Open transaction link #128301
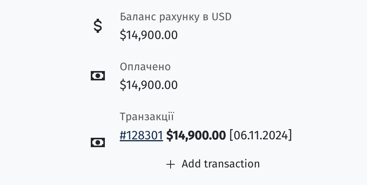 pyautogui.click(x=141, y=135)
